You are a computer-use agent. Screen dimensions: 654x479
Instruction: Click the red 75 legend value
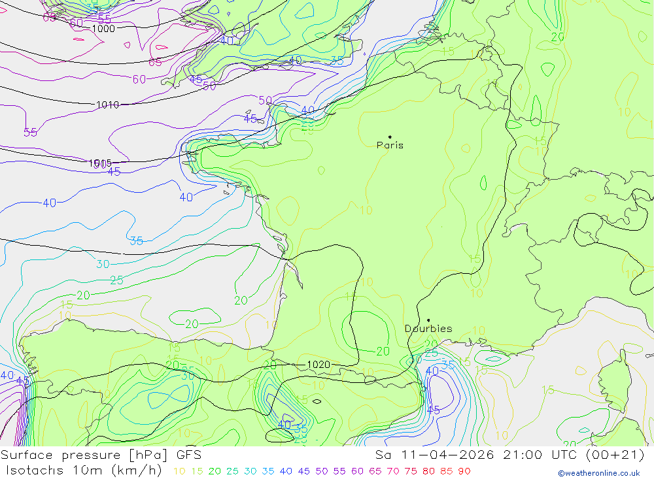(x=411, y=471)
